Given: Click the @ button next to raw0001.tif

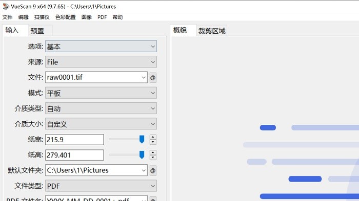Looking at the screenshot, I should coord(153,78).
